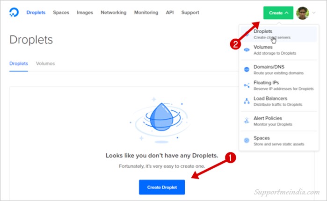Click the Spaces icon in dropdown
The width and height of the screenshot is (327, 201).
point(247,141)
